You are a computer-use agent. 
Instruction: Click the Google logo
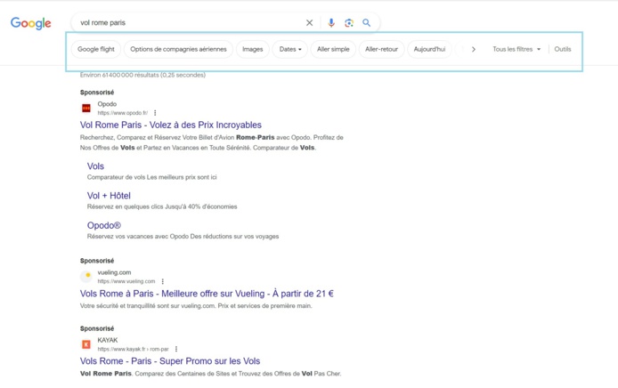point(31,23)
